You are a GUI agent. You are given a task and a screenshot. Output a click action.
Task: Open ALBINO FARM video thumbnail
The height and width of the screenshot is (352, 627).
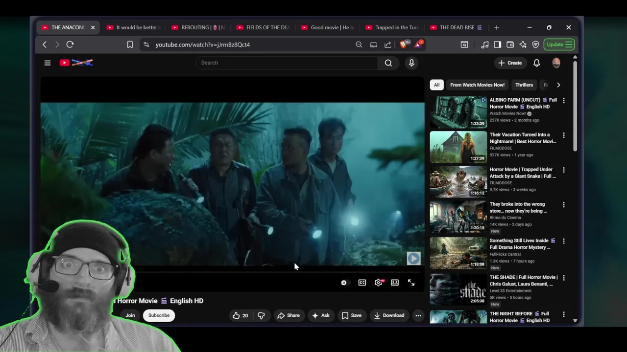pyautogui.click(x=458, y=112)
